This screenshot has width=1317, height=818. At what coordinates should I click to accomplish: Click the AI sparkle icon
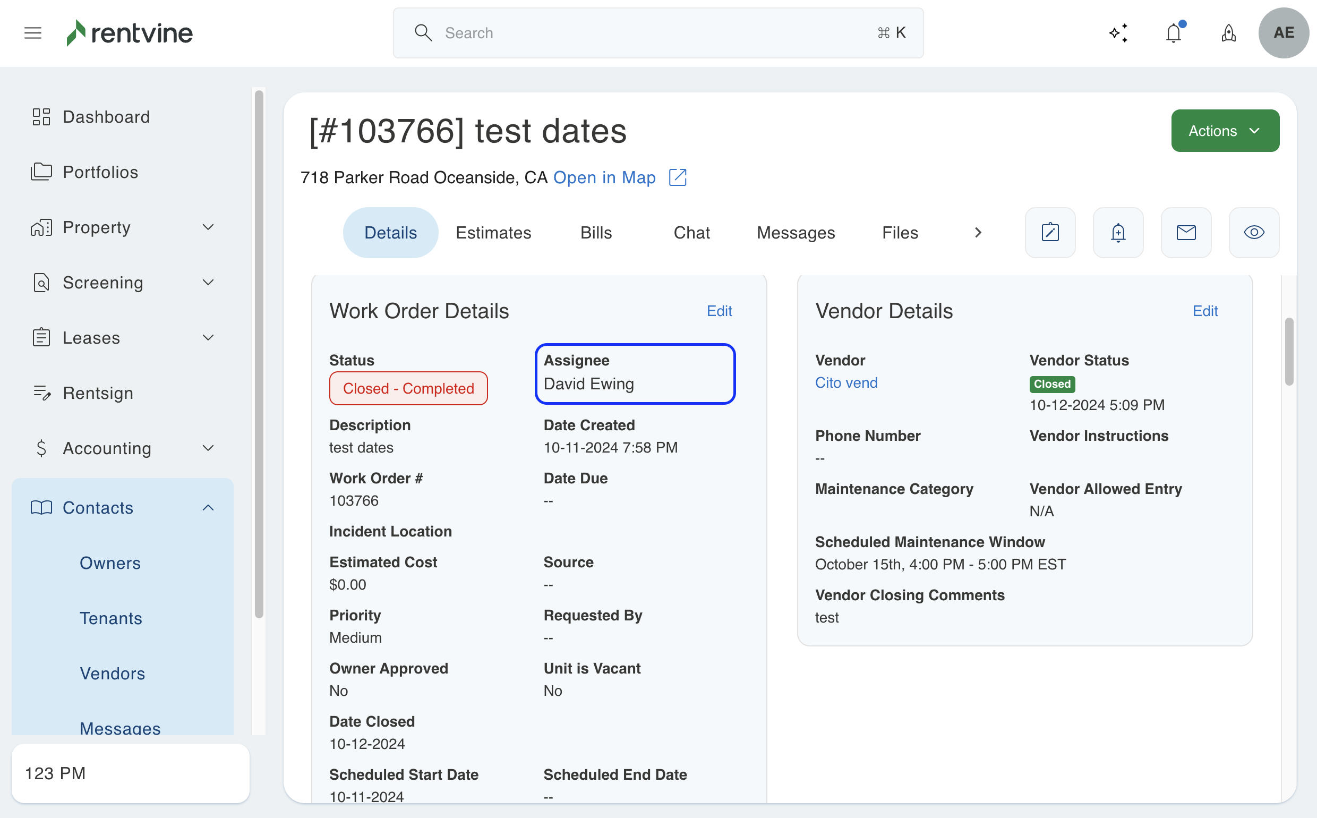[1118, 33]
